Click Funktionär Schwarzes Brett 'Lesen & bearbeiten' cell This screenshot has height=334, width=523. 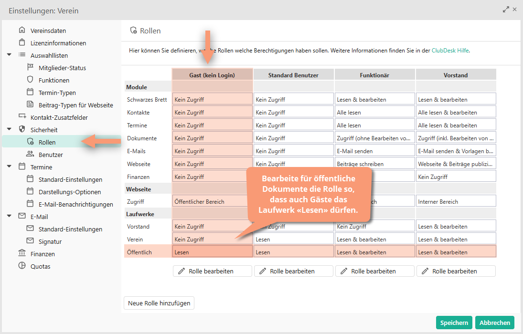pyautogui.click(x=375, y=99)
